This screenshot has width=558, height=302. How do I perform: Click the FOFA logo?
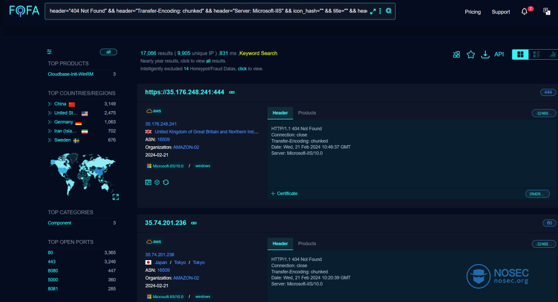point(24,11)
